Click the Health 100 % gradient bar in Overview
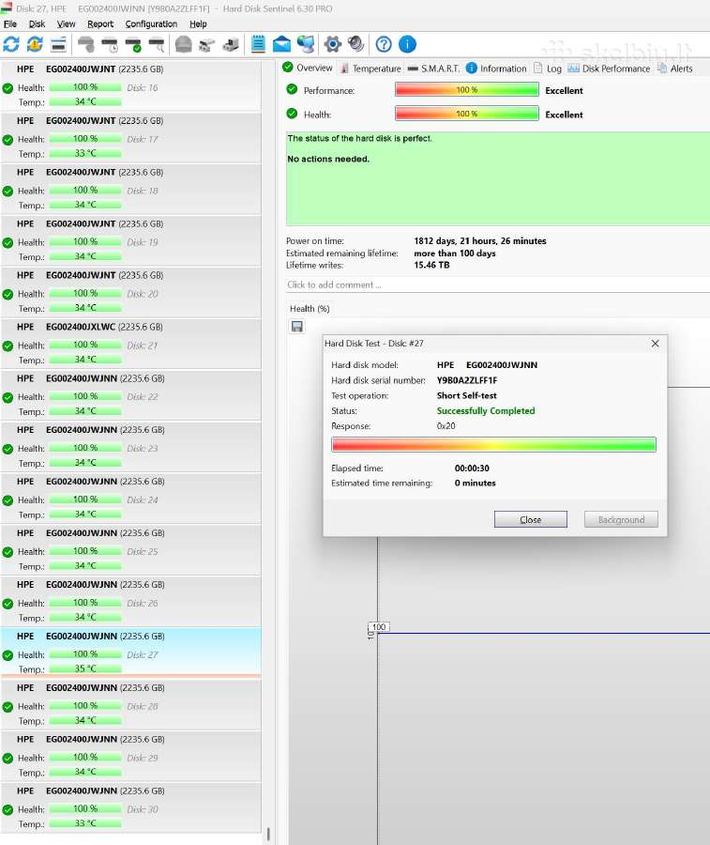The image size is (710, 845). tap(467, 114)
